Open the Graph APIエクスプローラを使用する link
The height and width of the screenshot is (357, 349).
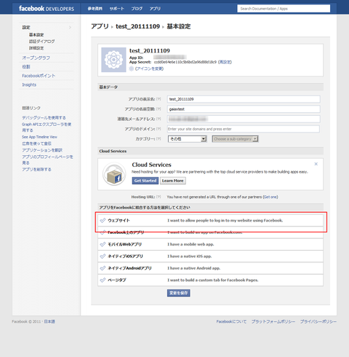pyautogui.click(x=47, y=127)
